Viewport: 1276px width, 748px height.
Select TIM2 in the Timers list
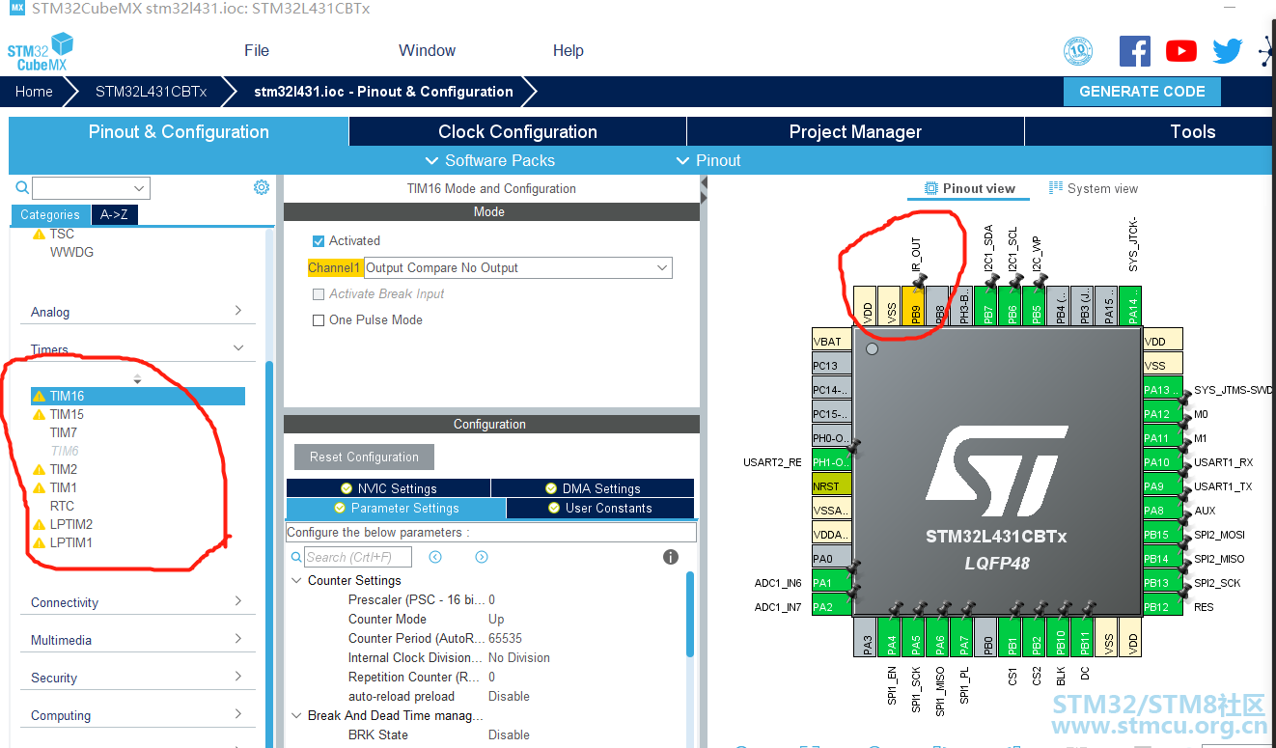click(64, 469)
